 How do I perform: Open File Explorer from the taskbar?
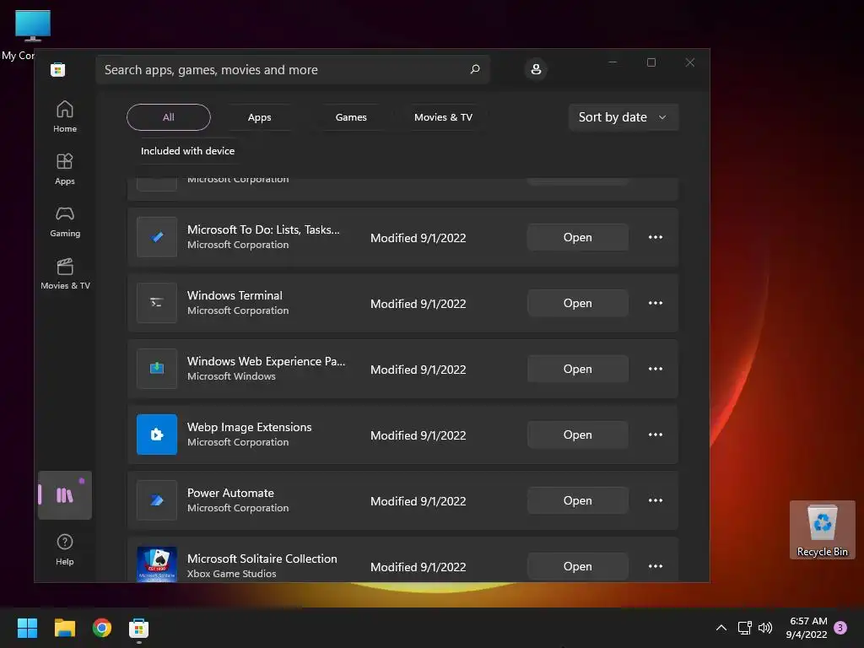pos(64,628)
